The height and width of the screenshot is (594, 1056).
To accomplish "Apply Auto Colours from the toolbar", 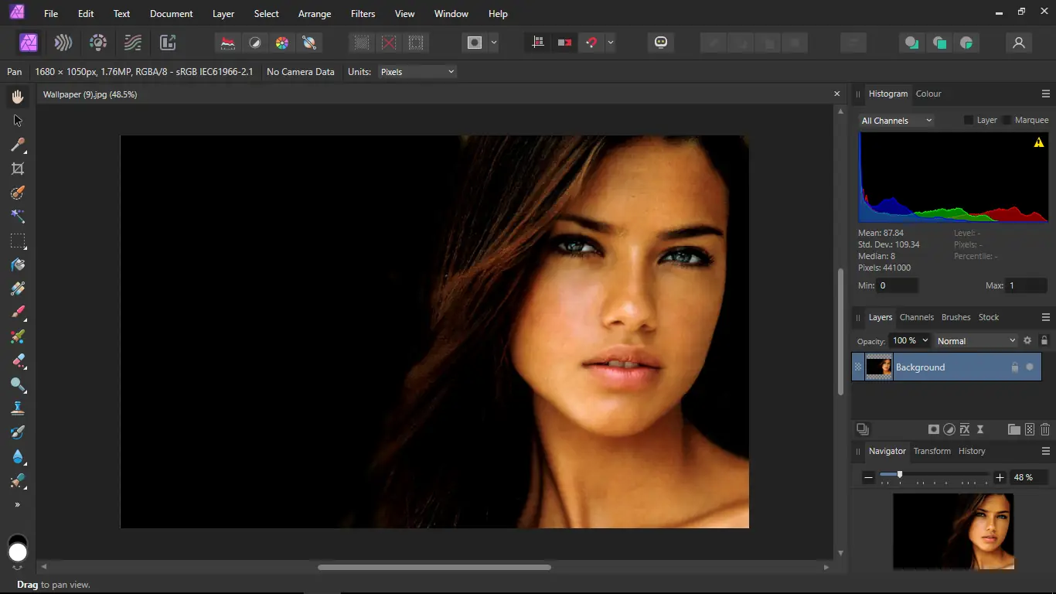I will point(282,43).
